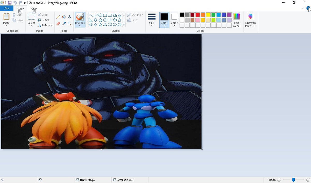Click the Save icon in the title bar
This screenshot has width=311, height=183.
(10, 3)
